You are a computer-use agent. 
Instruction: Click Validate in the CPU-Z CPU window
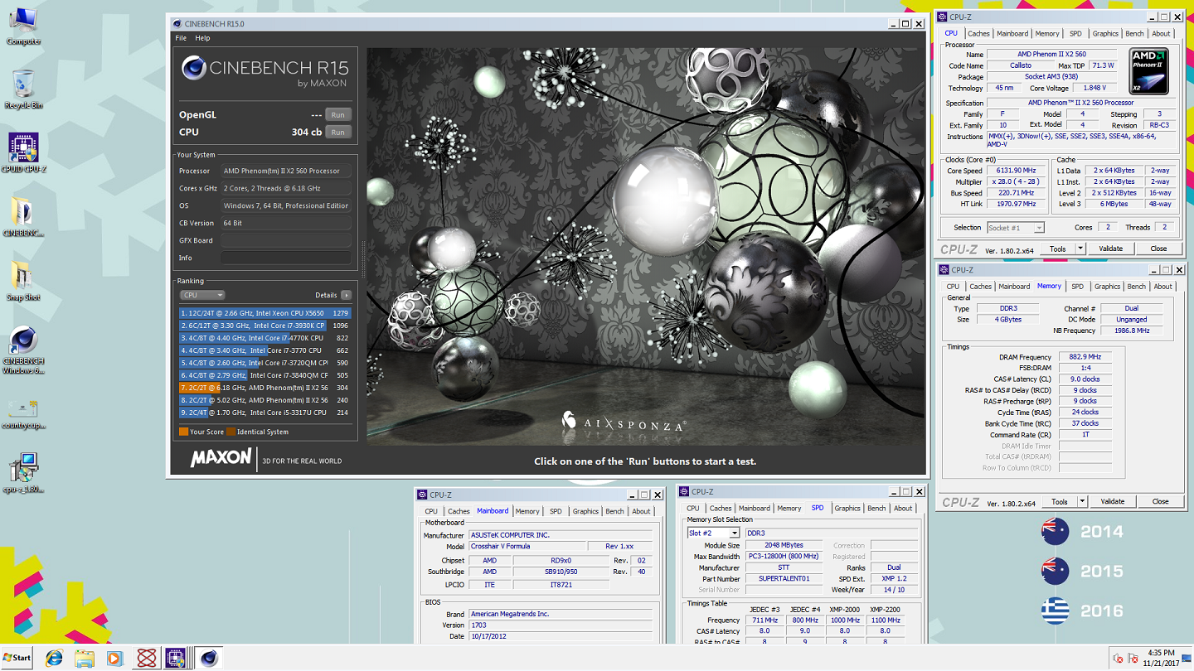pyautogui.click(x=1110, y=249)
